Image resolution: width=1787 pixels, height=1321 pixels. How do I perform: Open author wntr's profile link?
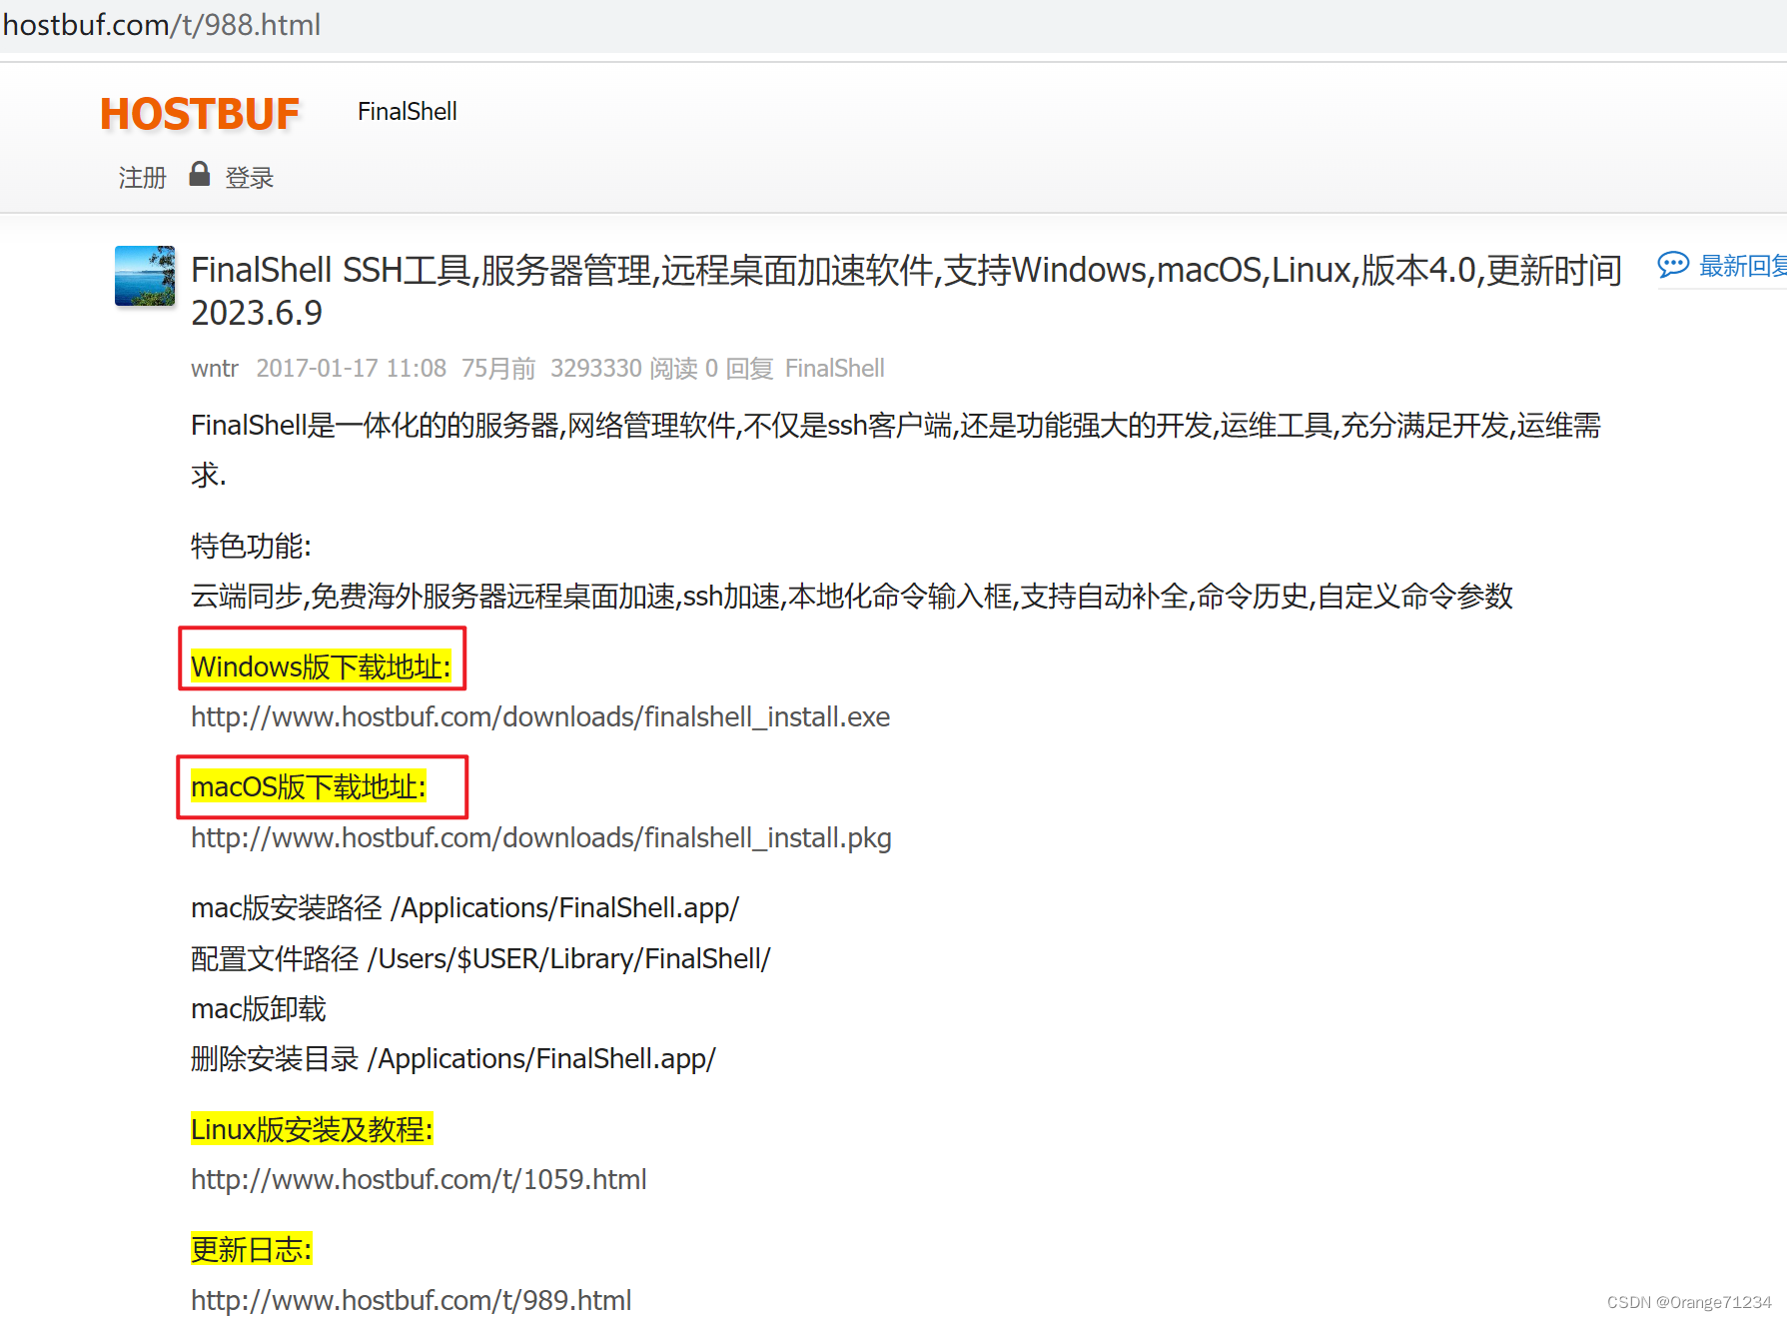click(215, 369)
